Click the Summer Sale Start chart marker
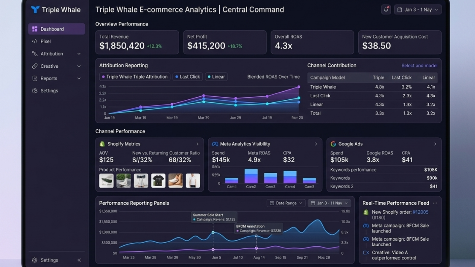The width and height of the screenshot is (475, 267). [x=213, y=232]
